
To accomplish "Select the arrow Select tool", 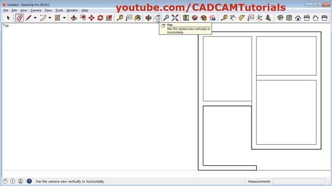I will coord(8,18).
